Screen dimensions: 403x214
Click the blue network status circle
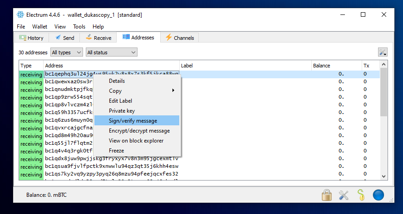[378, 195]
